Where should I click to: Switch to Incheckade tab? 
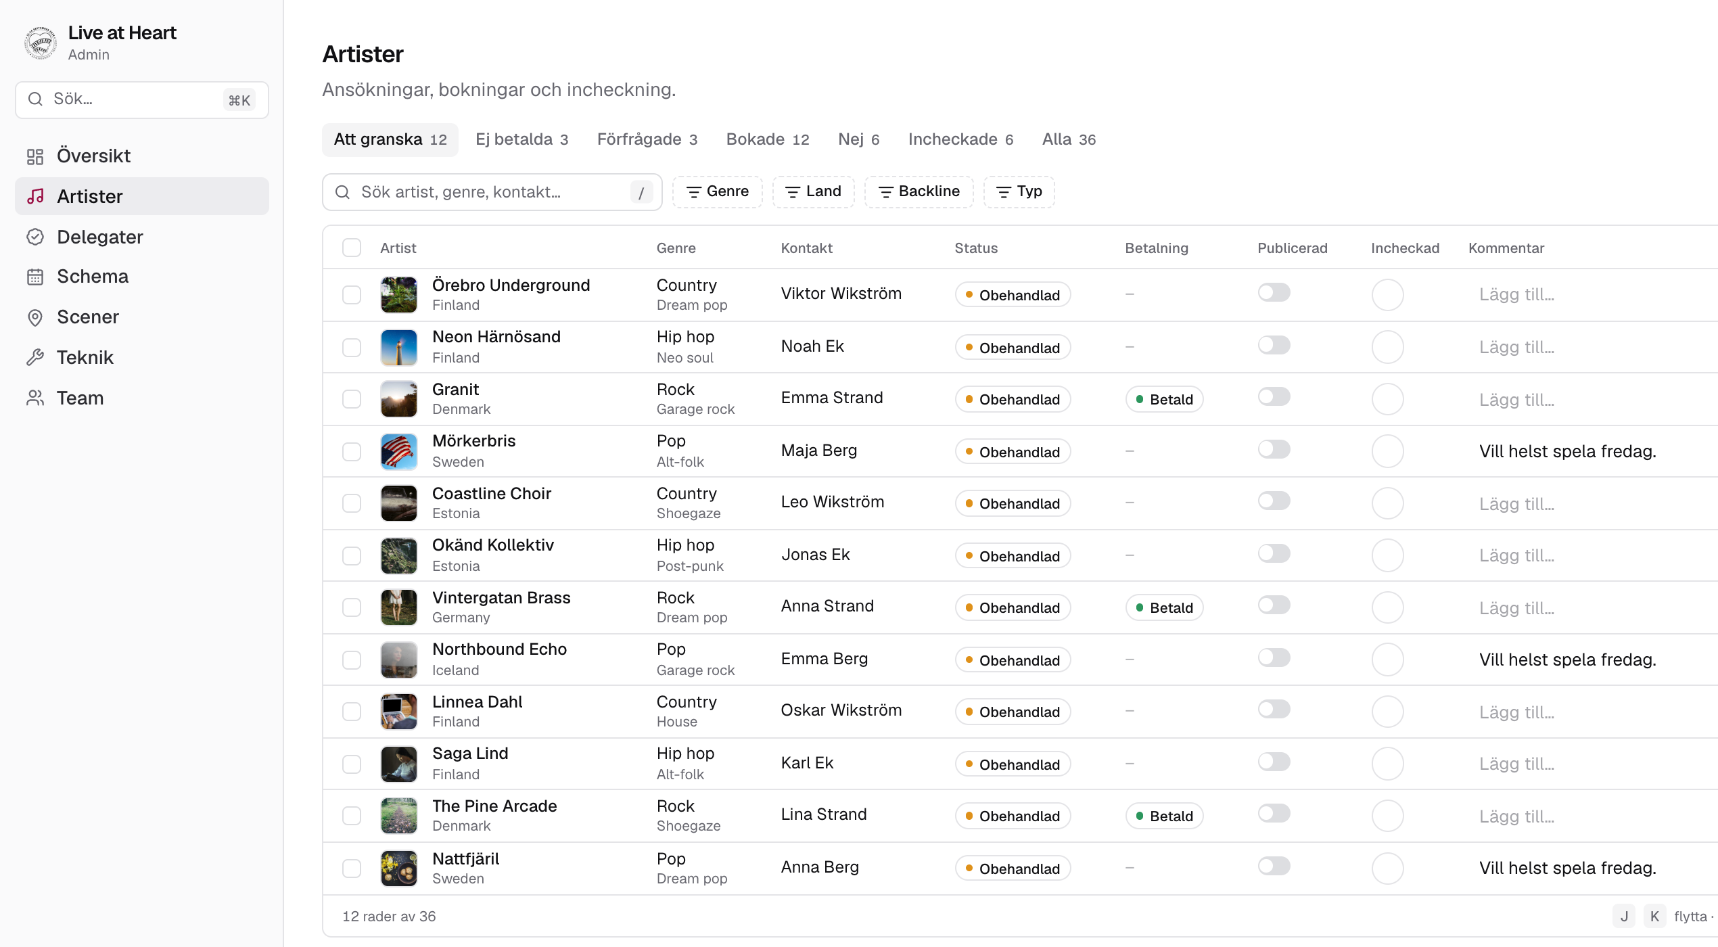(960, 140)
